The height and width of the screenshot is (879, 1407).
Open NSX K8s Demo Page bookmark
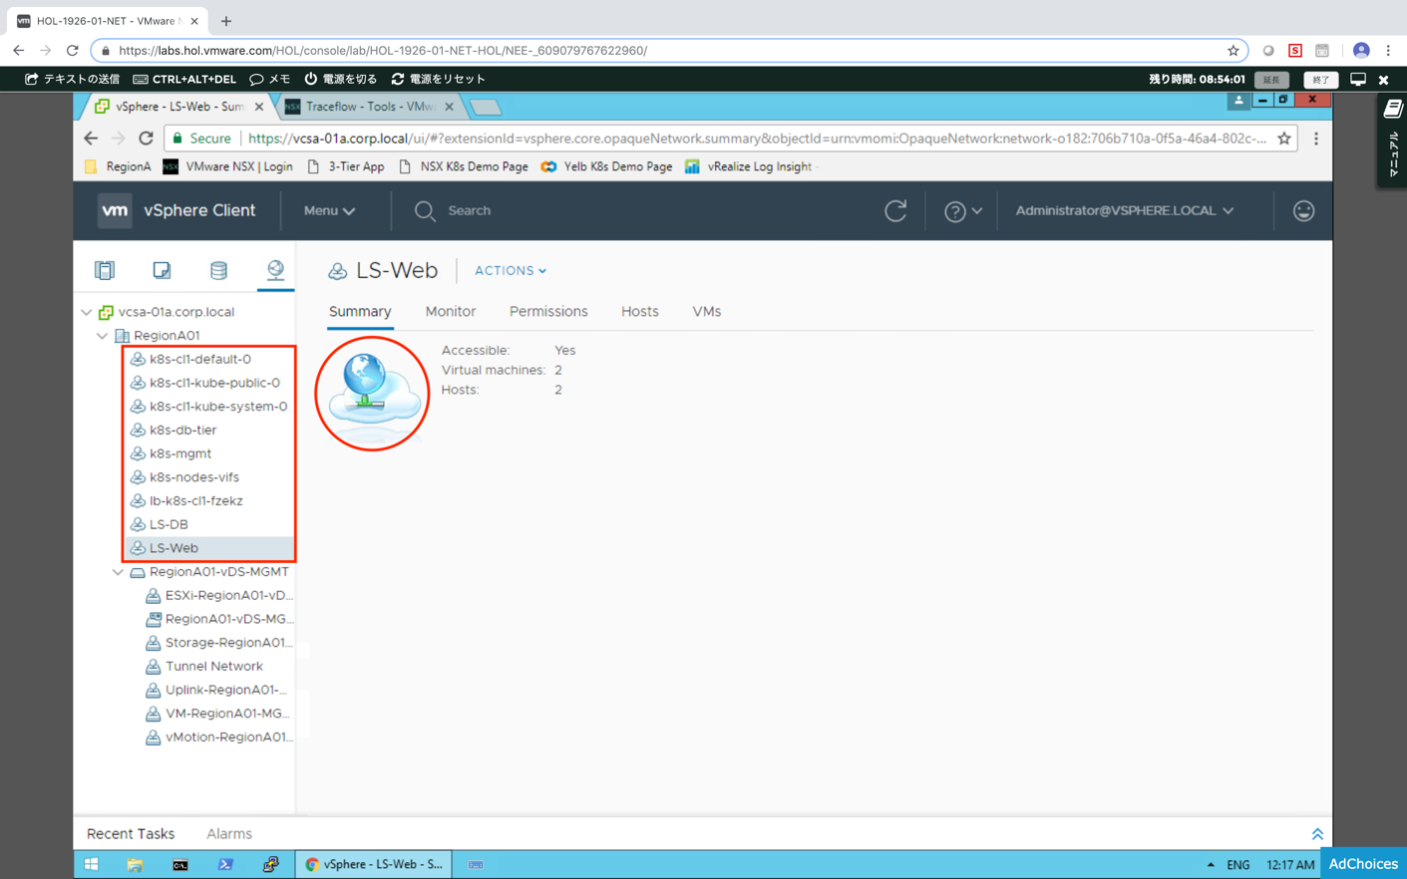click(x=463, y=166)
